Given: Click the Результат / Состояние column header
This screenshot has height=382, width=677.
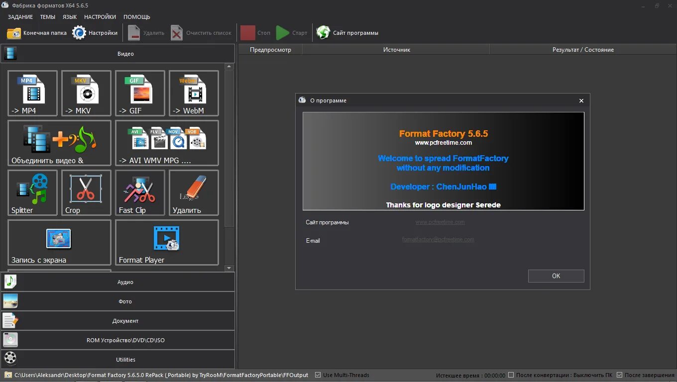Looking at the screenshot, I should pos(583,50).
